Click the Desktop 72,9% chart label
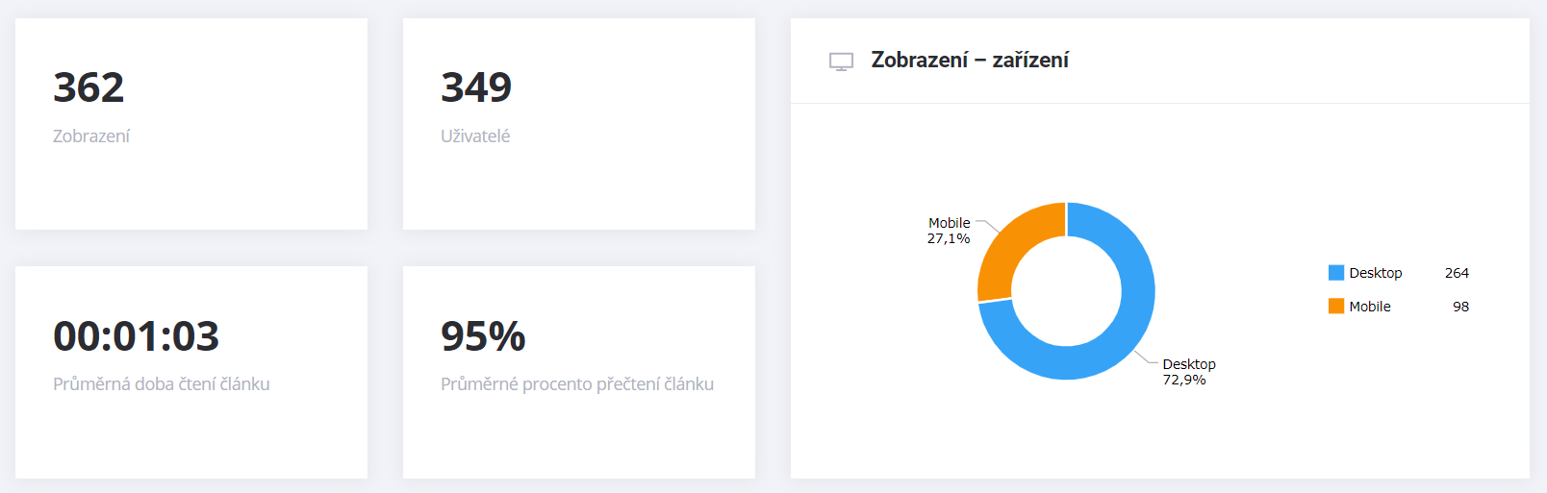 (1189, 372)
